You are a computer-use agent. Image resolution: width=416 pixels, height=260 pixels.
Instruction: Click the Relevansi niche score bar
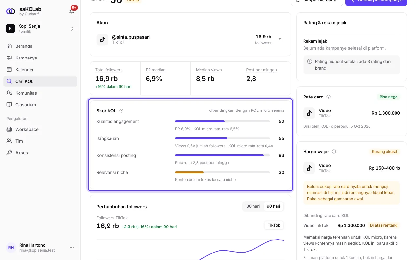point(223,172)
